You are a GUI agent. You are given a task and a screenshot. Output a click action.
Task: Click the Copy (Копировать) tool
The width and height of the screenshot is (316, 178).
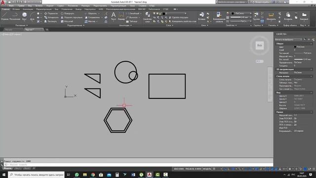[x=51, y=17]
